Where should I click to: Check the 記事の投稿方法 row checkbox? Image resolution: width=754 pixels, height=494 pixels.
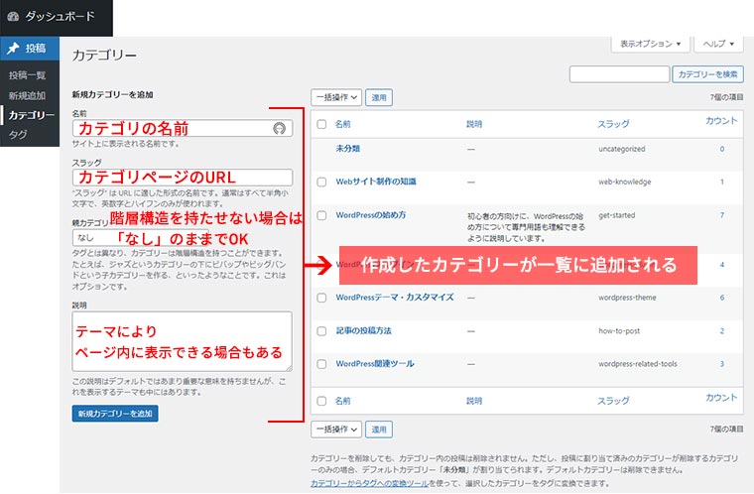(321, 331)
